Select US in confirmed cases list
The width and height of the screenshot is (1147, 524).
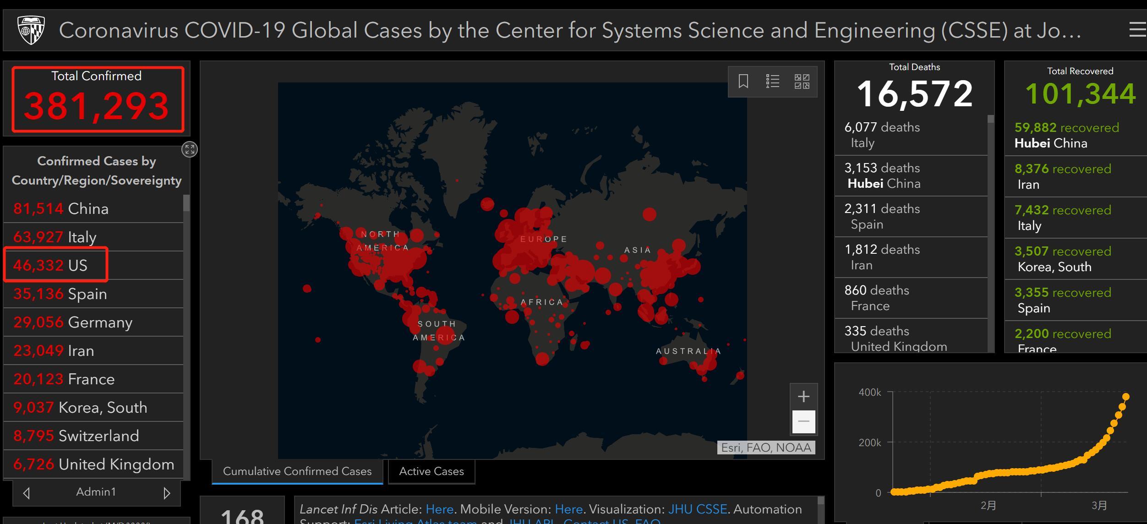click(93, 266)
